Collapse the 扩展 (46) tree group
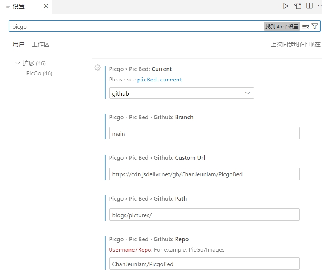Viewport: 322px width, 274px height. (x=18, y=63)
